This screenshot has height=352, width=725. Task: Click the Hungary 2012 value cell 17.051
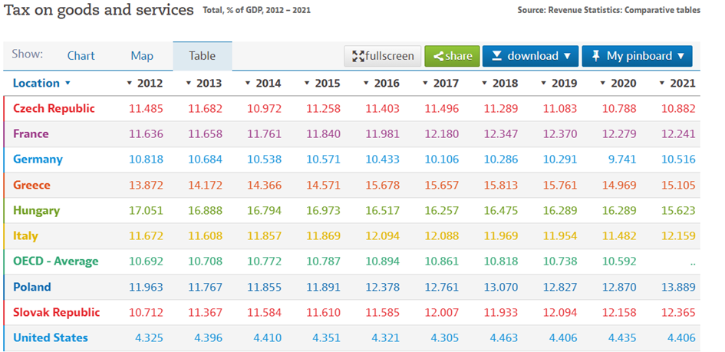pyautogui.click(x=146, y=210)
